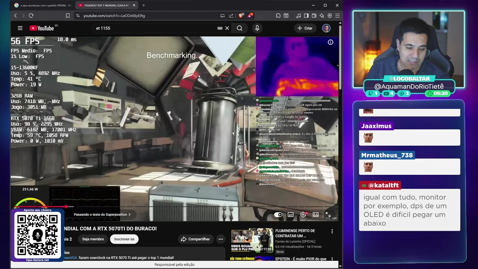
Task: Click the Seja membro button
Action: (93, 239)
